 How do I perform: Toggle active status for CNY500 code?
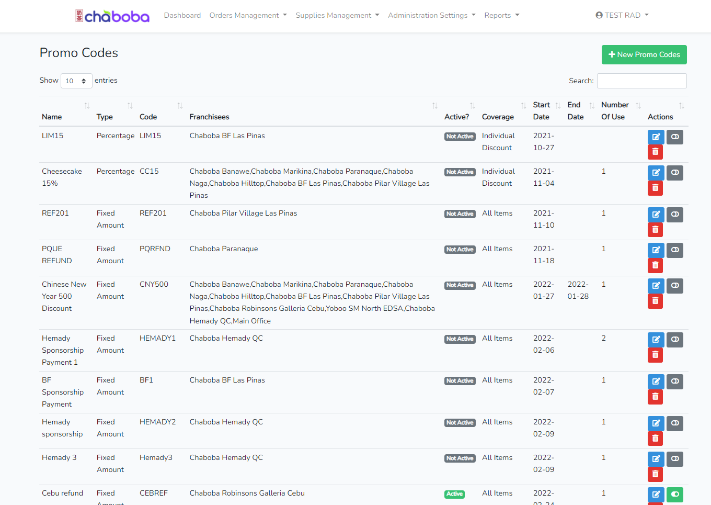pyautogui.click(x=675, y=286)
